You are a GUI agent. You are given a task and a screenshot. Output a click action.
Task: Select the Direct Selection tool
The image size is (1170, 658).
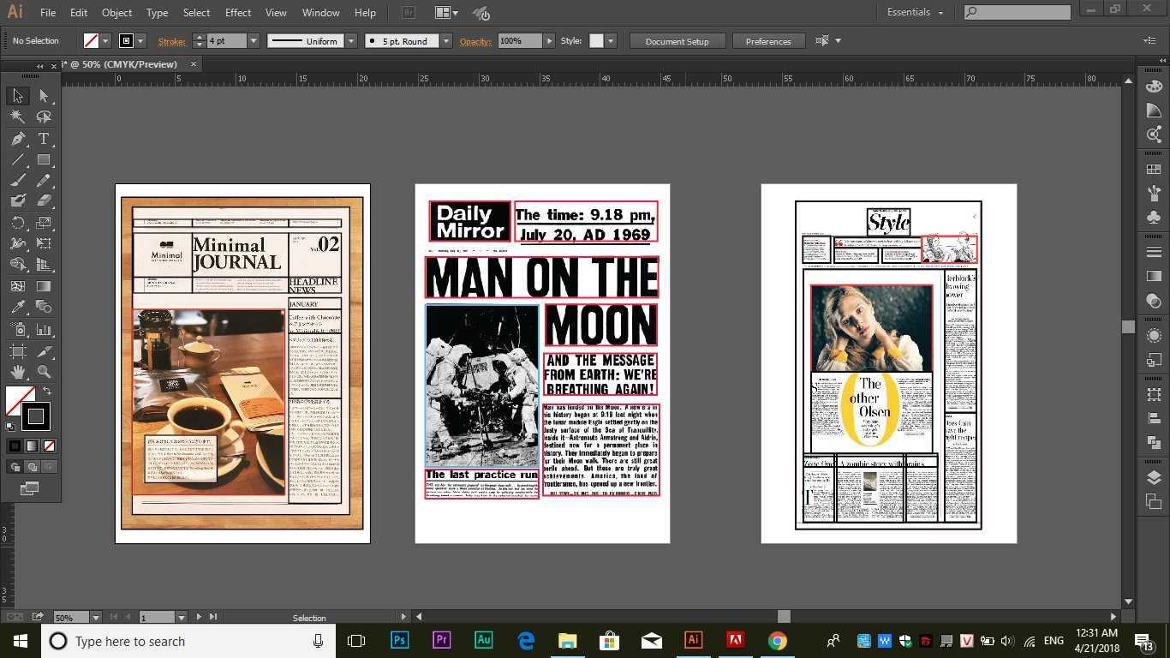tap(44, 96)
